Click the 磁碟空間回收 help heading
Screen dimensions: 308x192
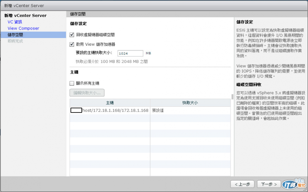[249, 84]
